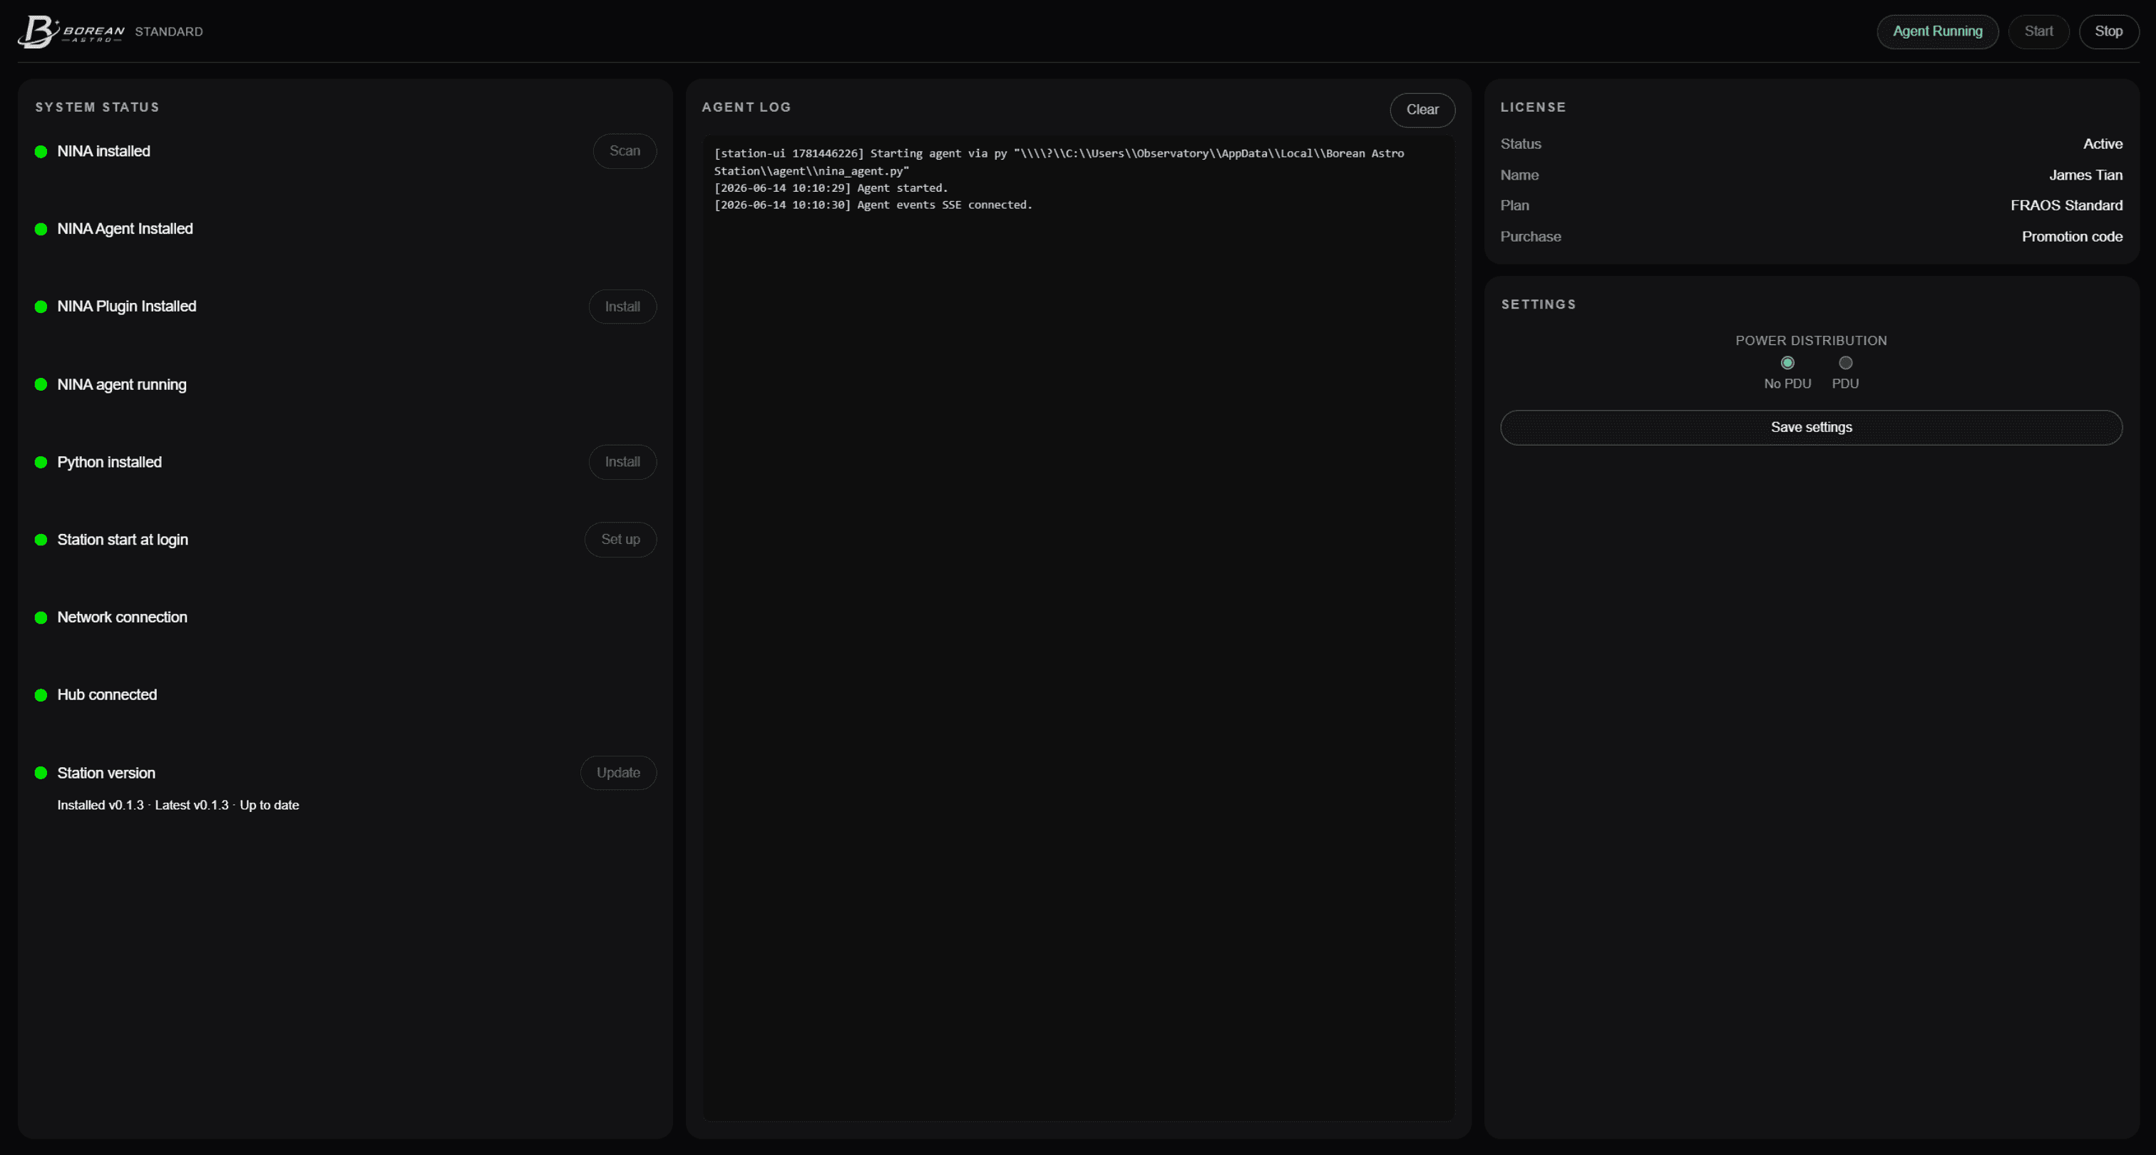The height and width of the screenshot is (1155, 2156).
Task: Click the Name label in License
Action: tap(1519, 175)
